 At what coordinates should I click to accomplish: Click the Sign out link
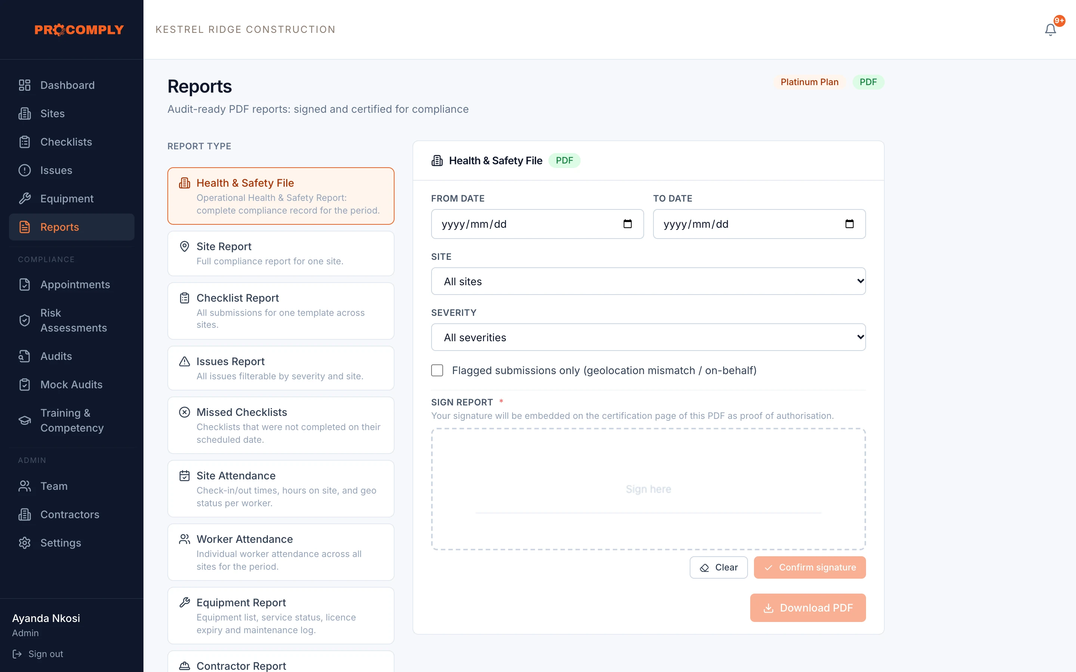[x=38, y=654]
